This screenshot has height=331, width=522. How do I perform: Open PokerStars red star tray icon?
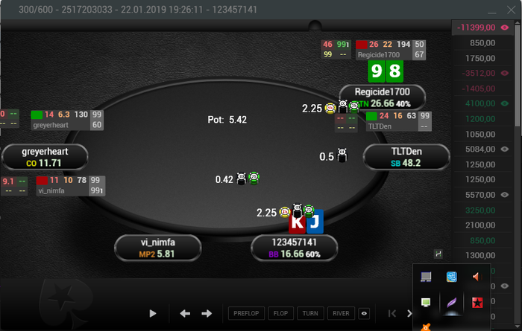click(x=477, y=303)
